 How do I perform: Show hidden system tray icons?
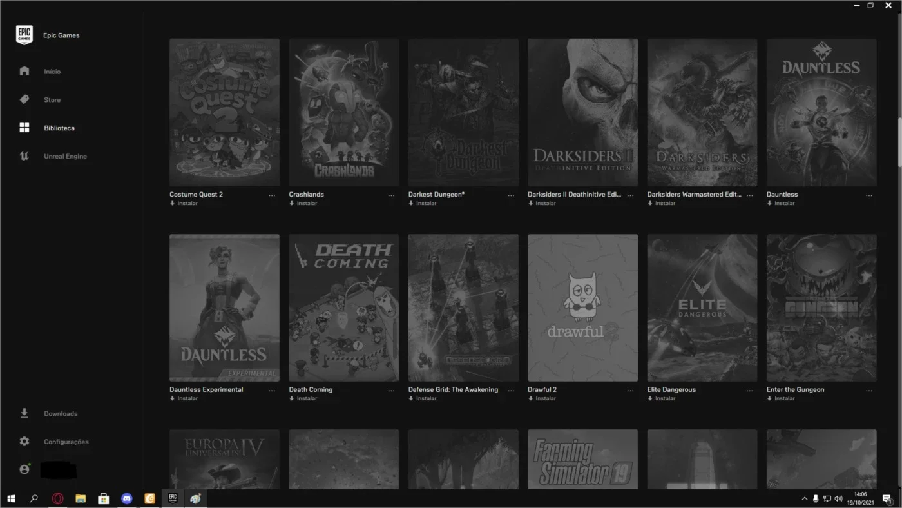(804, 498)
